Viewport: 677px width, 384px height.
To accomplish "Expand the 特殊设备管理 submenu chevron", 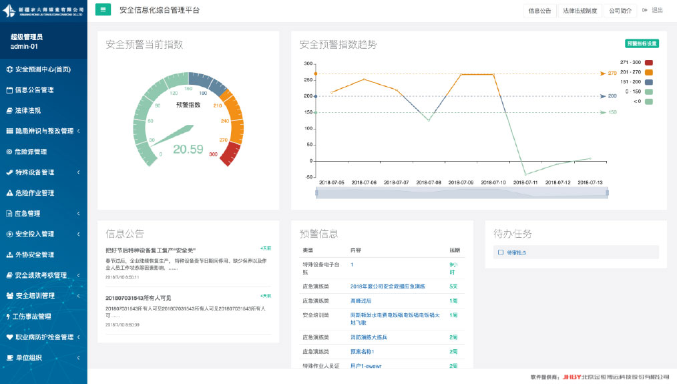I will [79, 172].
